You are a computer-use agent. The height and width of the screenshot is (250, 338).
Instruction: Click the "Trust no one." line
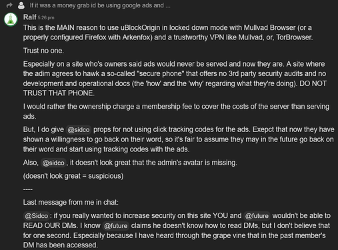pos(43,51)
